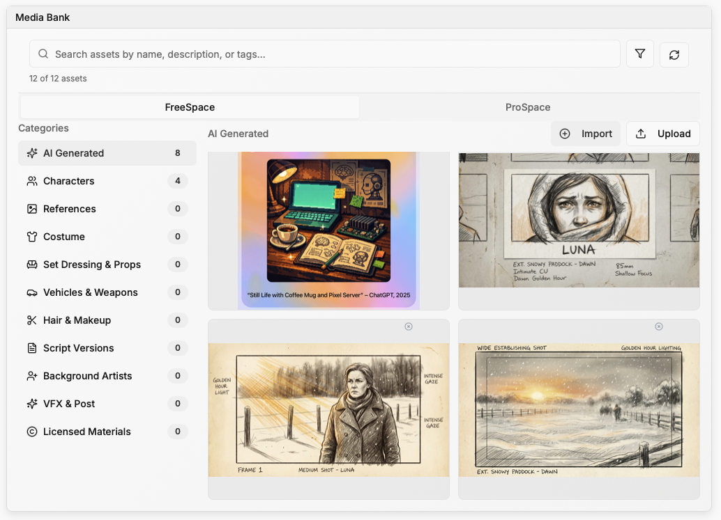Open the Costume category
Screen dimensions: 721x520
[x=107, y=237]
